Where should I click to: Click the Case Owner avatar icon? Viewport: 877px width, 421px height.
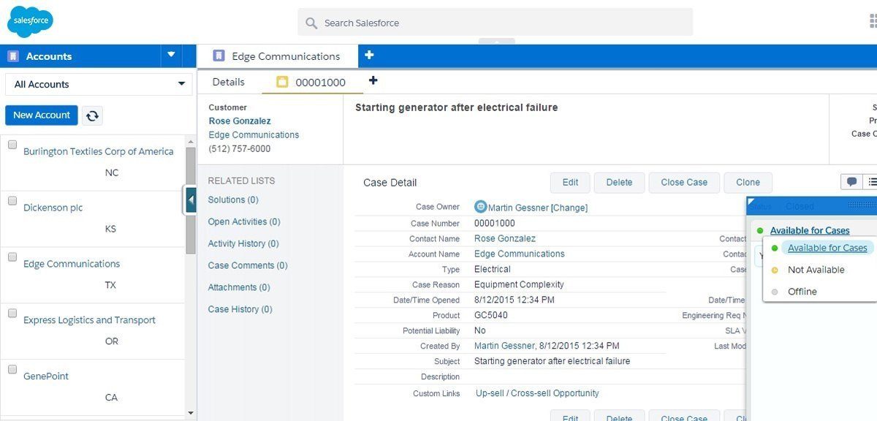(x=482, y=208)
